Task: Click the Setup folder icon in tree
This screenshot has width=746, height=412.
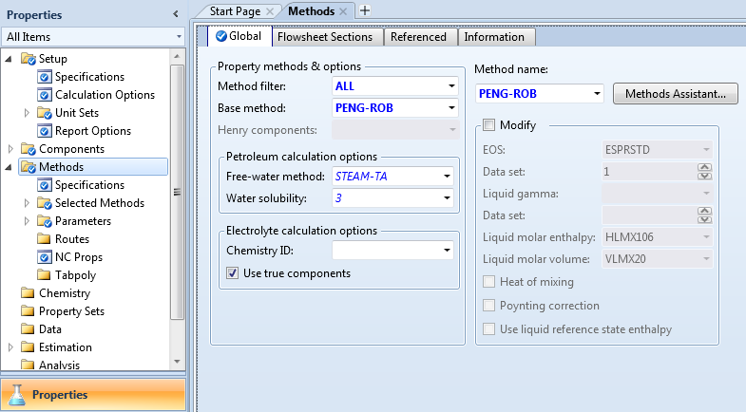Action: (x=28, y=59)
